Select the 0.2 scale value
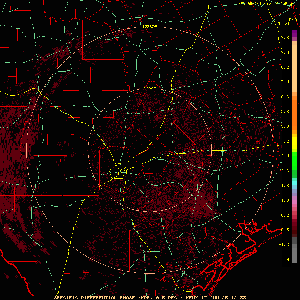This screenshot has width=300, height=300. pos(285,215)
